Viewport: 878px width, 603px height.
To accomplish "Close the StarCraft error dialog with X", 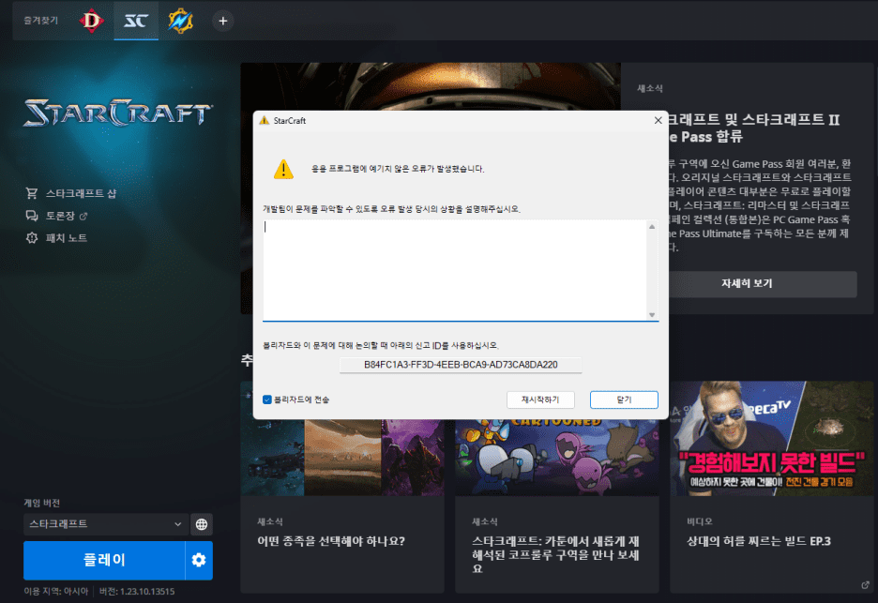I will pos(658,120).
